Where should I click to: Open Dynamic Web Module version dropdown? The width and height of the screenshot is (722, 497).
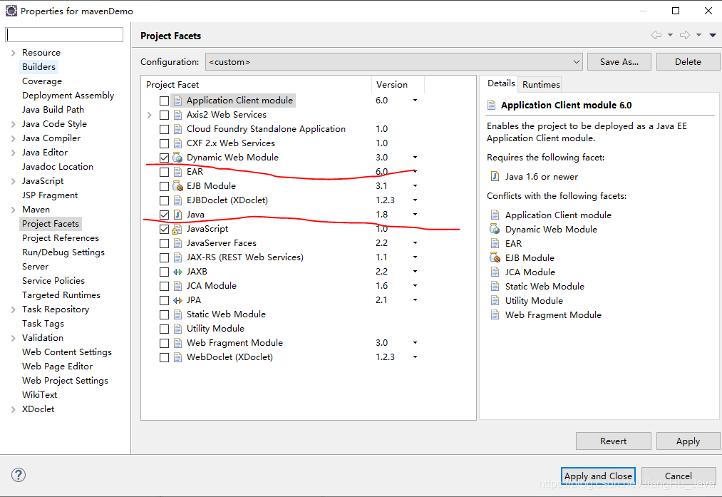pyautogui.click(x=415, y=158)
